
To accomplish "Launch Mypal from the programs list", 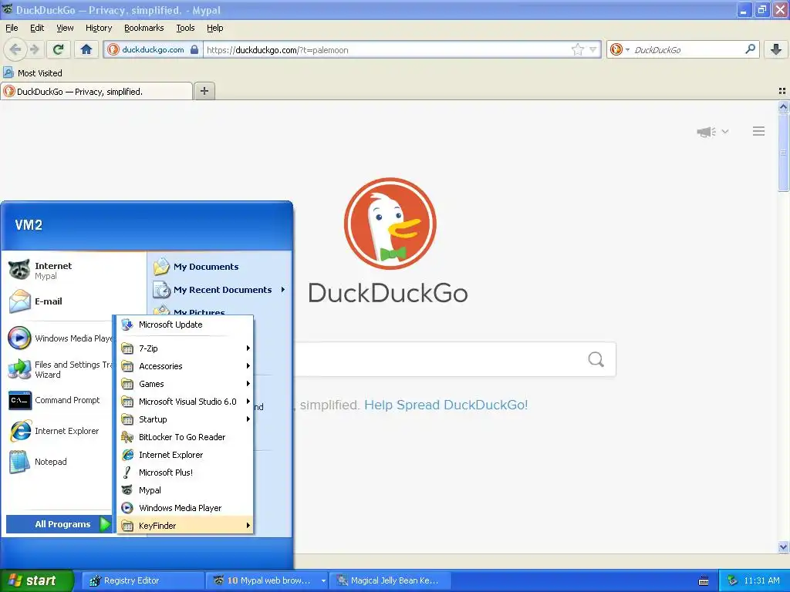I will click(185, 490).
